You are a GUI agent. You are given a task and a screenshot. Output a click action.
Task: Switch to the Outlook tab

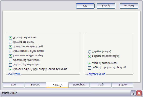[122, 85]
